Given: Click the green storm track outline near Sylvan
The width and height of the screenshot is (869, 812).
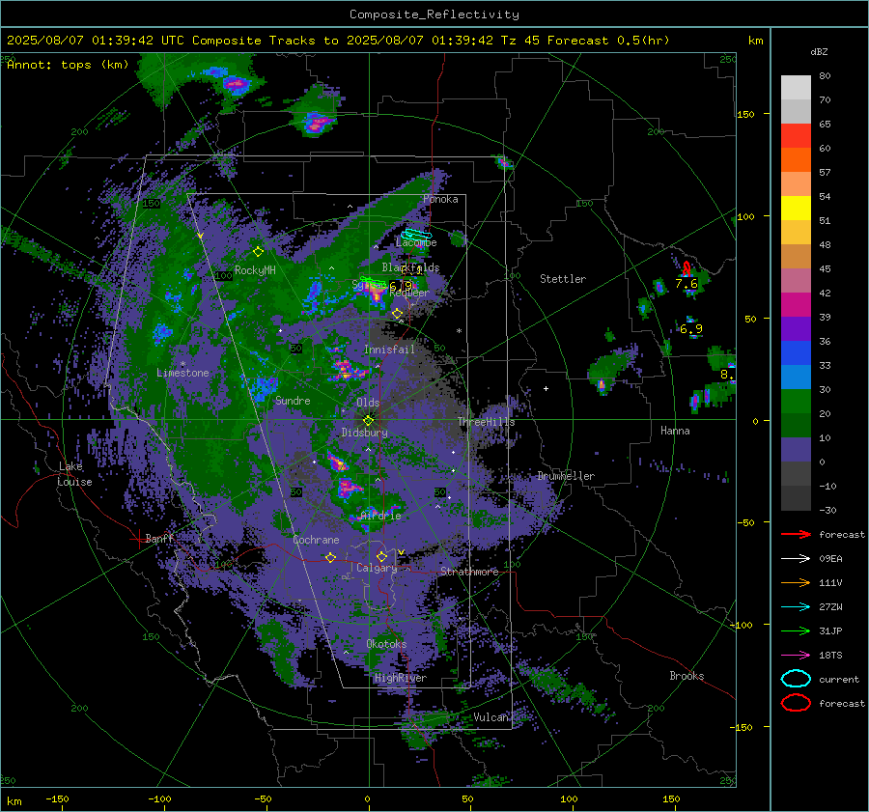Looking at the screenshot, I should 373,283.
